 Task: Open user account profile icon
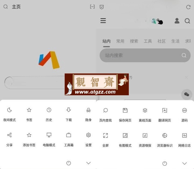click(x=177, y=21)
